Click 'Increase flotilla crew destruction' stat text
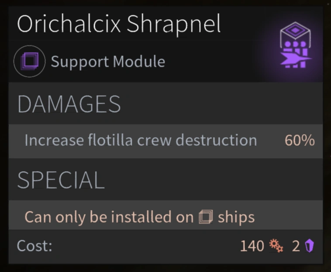Screen dimensions: 331x272 141,141
